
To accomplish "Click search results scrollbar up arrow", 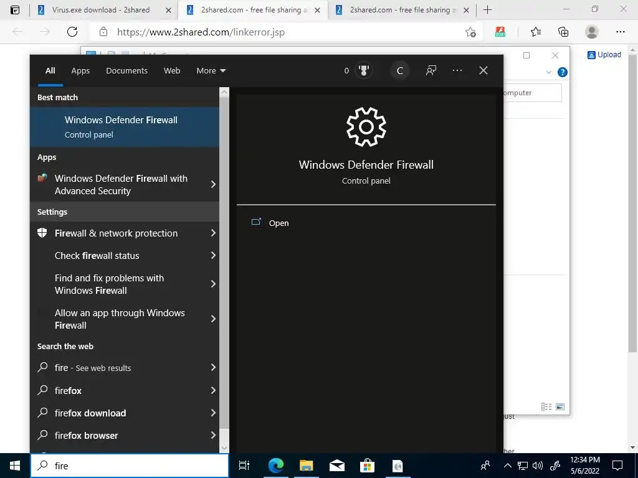I will tap(224, 92).
